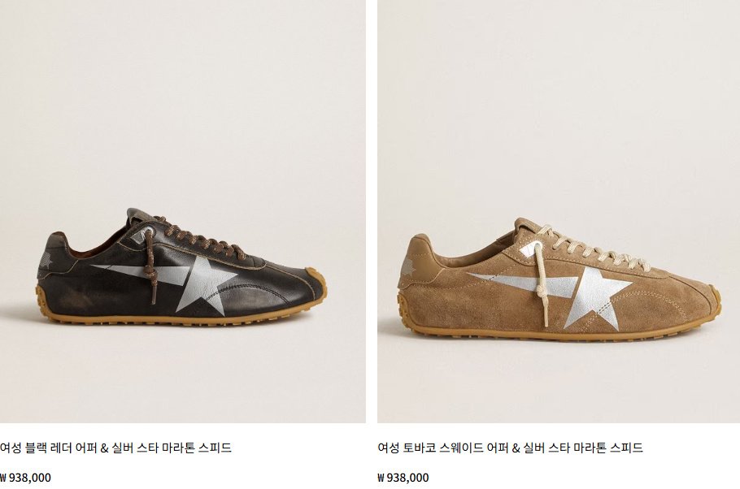740x489 pixels.
Task: Open the 여성 블랙 레더 어퍼 product title
Action: [x=115, y=448]
